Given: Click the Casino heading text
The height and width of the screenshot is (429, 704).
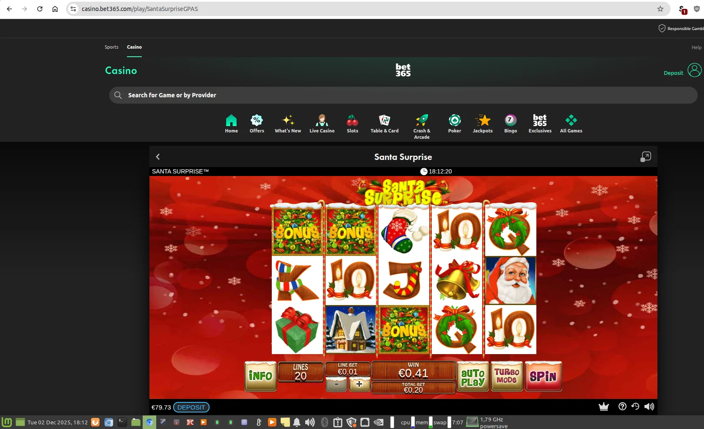Looking at the screenshot, I should point(121,71).
